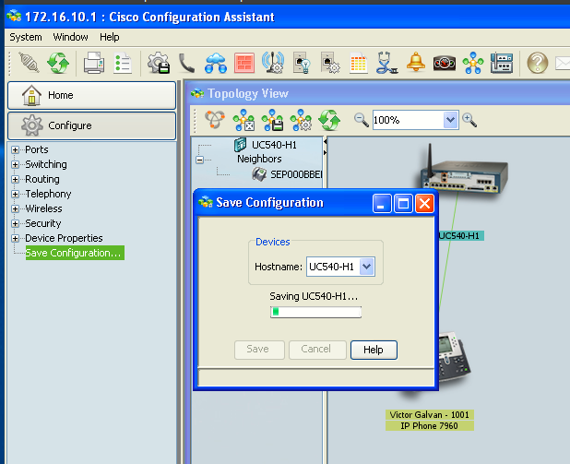Open the Preferences list icon

[x=123, y=63]
